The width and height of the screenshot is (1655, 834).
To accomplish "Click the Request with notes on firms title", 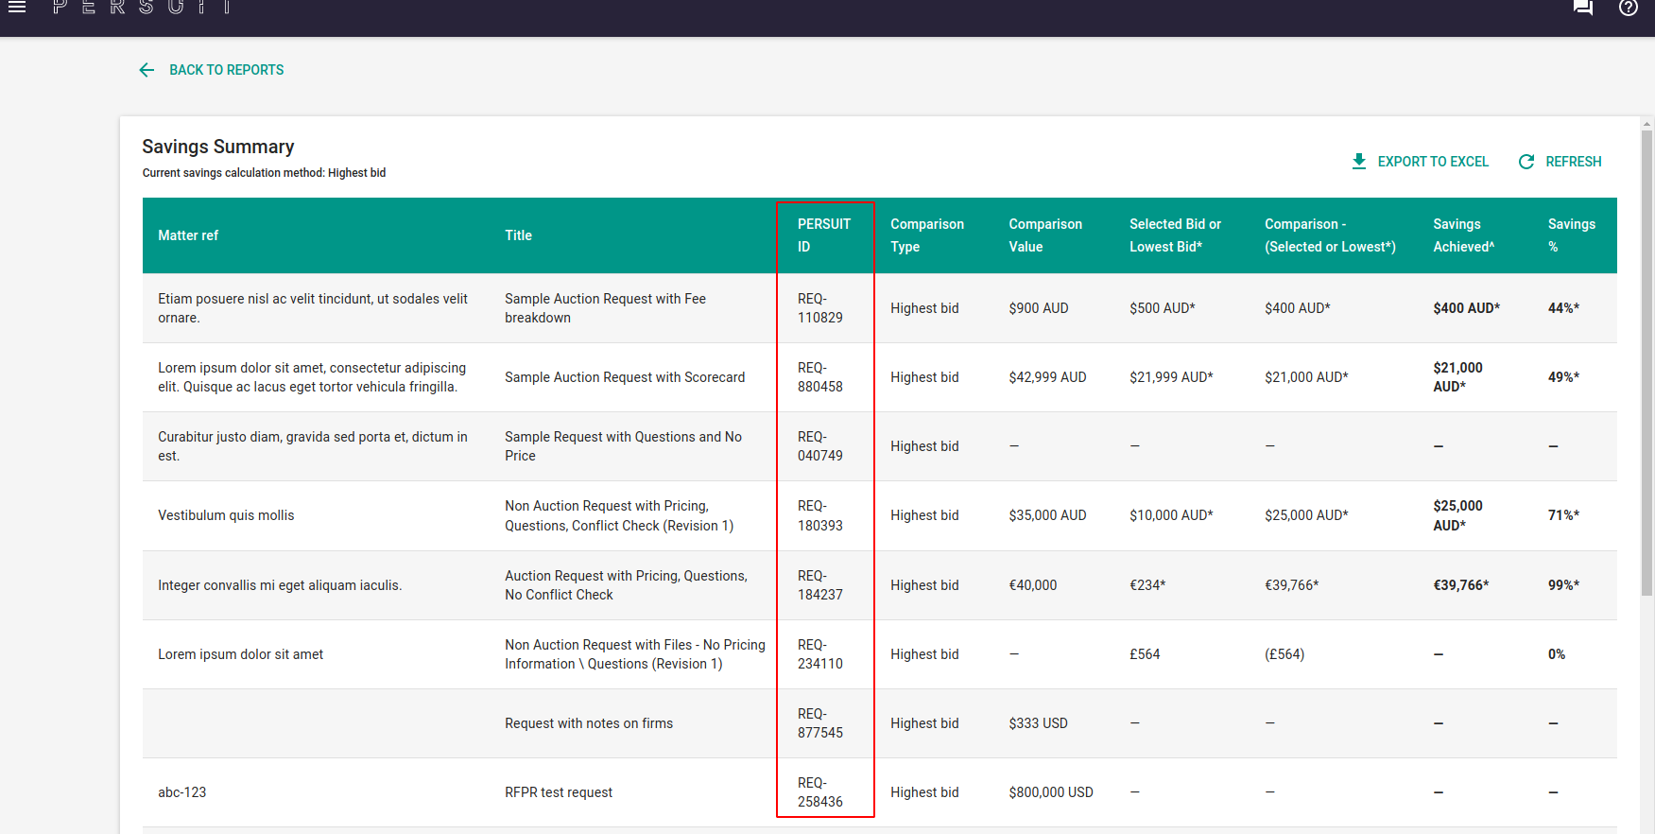I will coord(588,723).
